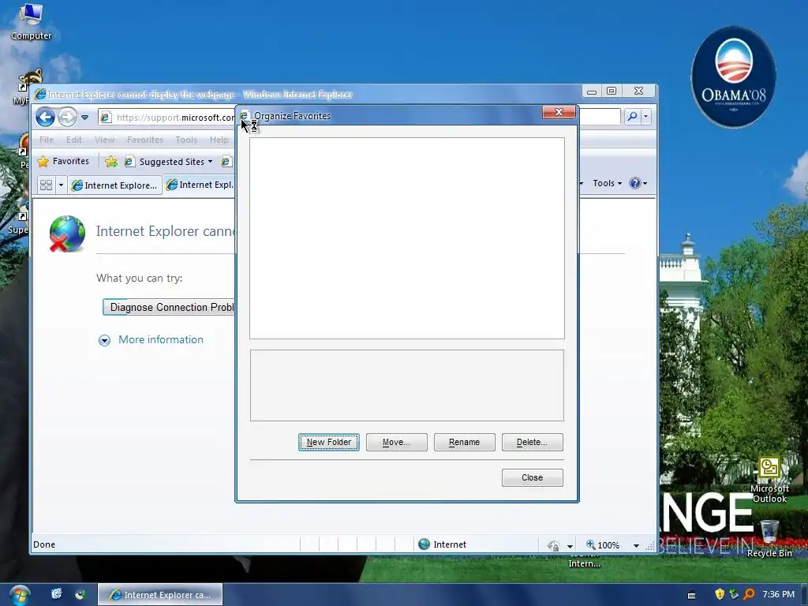Viewport: 808px width, 606px height.
Task: Open the Favorites menu in the menu bar
Action: 145,140
